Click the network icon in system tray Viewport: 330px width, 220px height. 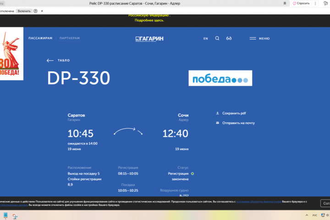tap(323, 215)
